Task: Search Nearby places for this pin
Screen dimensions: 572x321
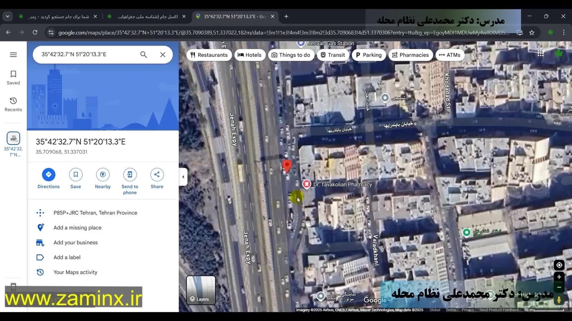Action: coord(103,175)
